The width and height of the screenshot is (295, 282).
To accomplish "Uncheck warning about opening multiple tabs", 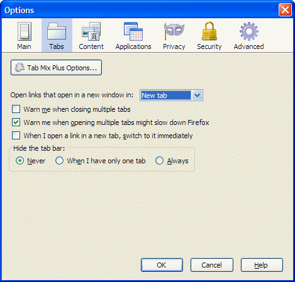I will 16,122.
